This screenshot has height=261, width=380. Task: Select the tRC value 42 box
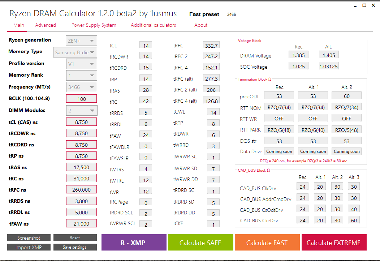(146, 100)
